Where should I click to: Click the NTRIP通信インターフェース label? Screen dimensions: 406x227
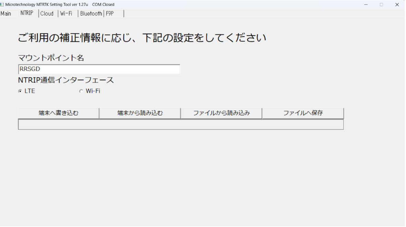pyautogui.click(x=66, y=80)
